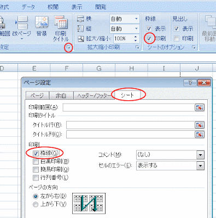This screenshot has width=216, height=218.
Task: Click the page order preview image
Action: coord(89,203)
